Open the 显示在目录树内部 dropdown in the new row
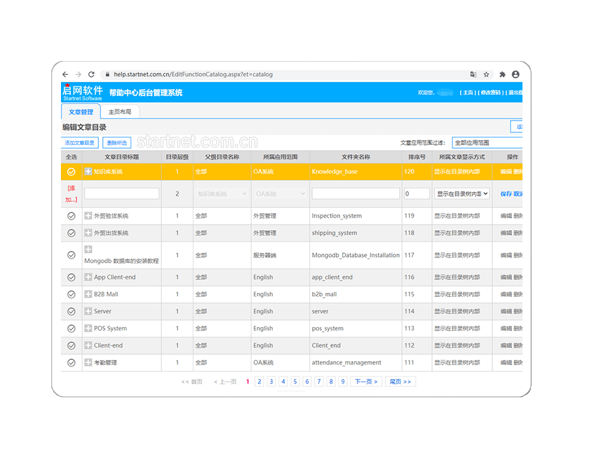 click(x=462, y=194)
